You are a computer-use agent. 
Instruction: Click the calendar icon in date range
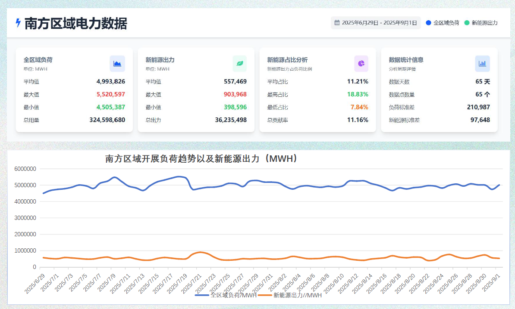tap(337, 23)
